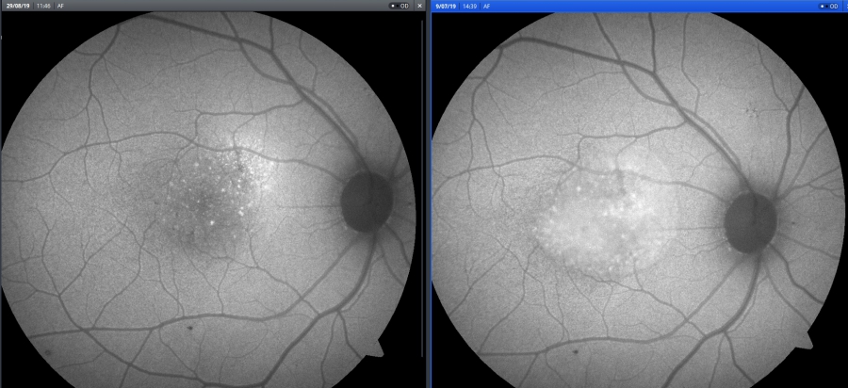This screenshot has height=388, width=848.
Task: Click the 9/07/19 date label
Action: (446, 6)
